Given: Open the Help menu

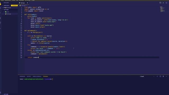Looking at the screenshot, I should coord(33,0).
